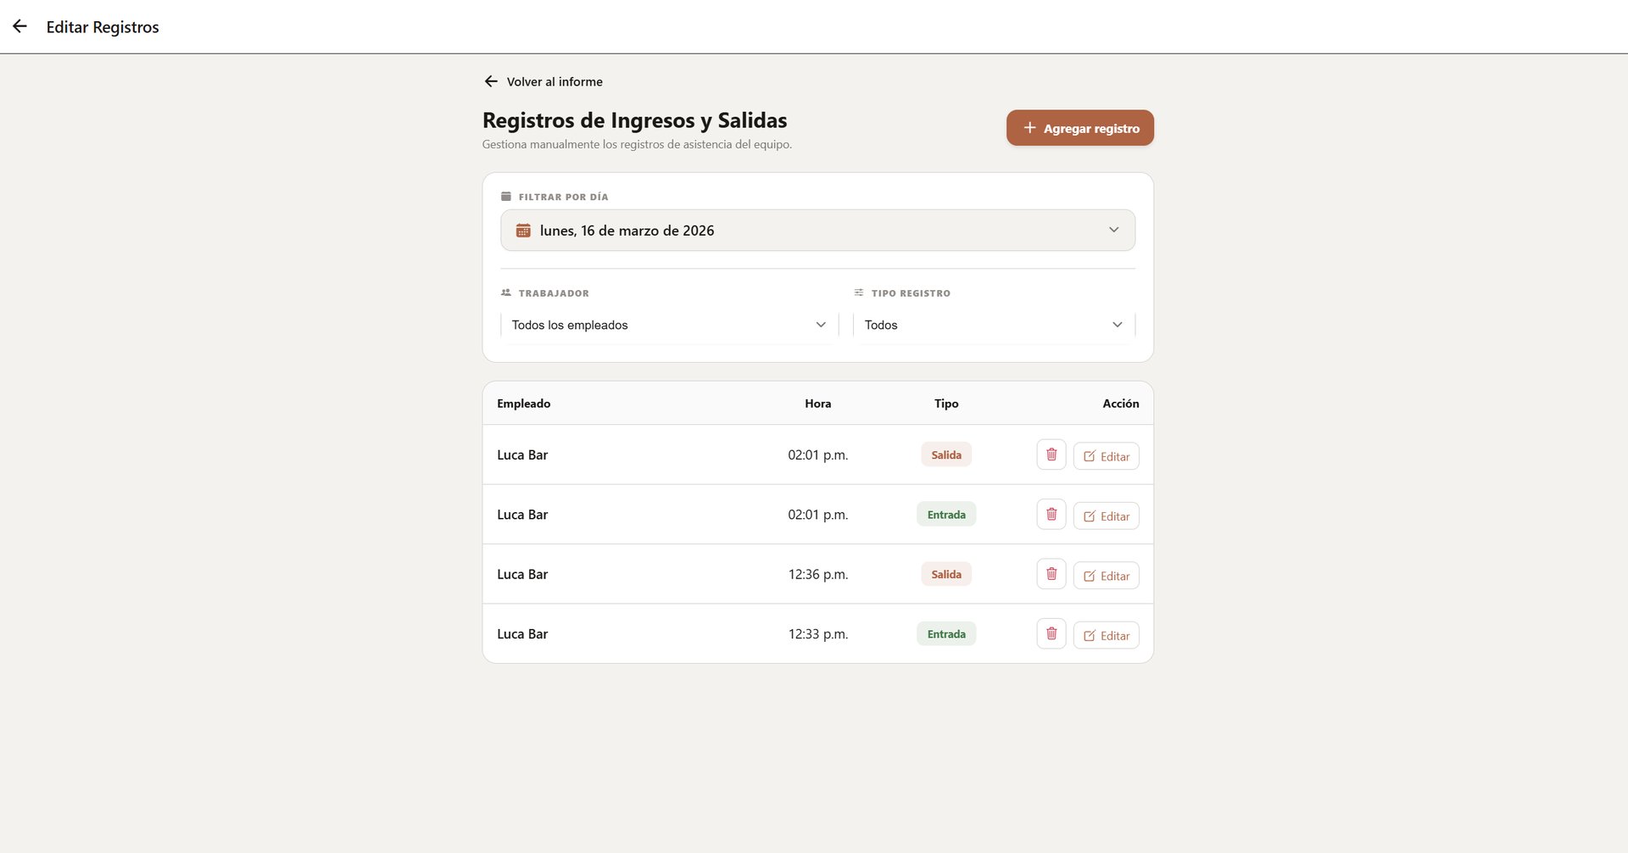Edit the 02:01 p.m. Entrada record
Viewport: 1628px width, 853px height.
(1106, 516)
